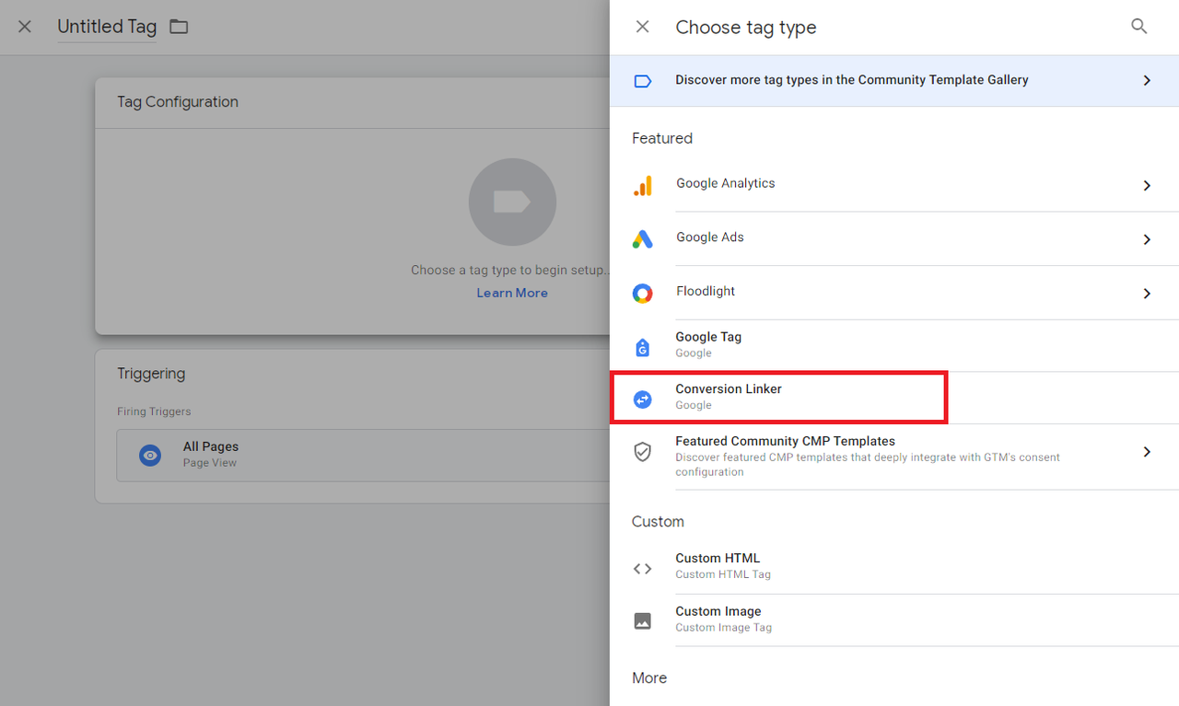Click the All Pages trigger eye icon

click(150, 455)
